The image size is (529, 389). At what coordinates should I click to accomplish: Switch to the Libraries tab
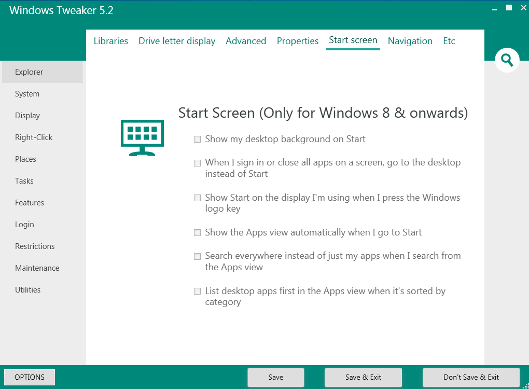(x=110, y=41)
